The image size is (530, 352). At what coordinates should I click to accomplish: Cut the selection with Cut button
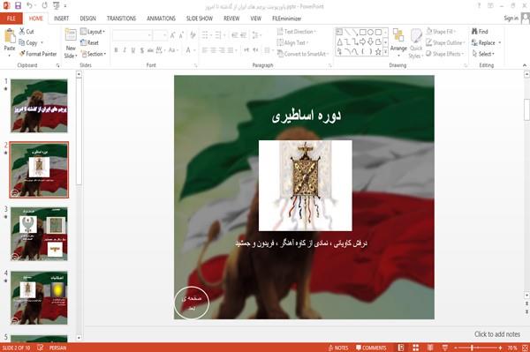point(26,32)
